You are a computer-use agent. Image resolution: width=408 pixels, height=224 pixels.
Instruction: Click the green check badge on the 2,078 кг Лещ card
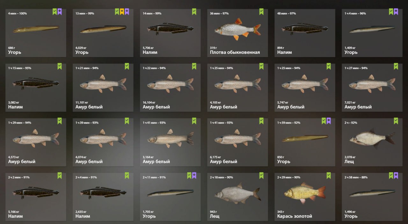[x=396, y=121]
